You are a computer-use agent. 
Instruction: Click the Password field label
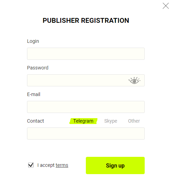point(38,68)
